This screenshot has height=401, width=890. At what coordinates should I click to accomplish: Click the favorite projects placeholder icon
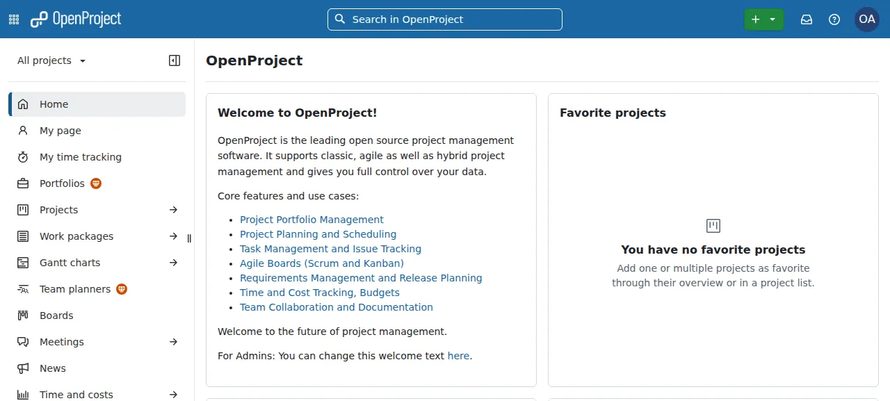coord(713,226)
